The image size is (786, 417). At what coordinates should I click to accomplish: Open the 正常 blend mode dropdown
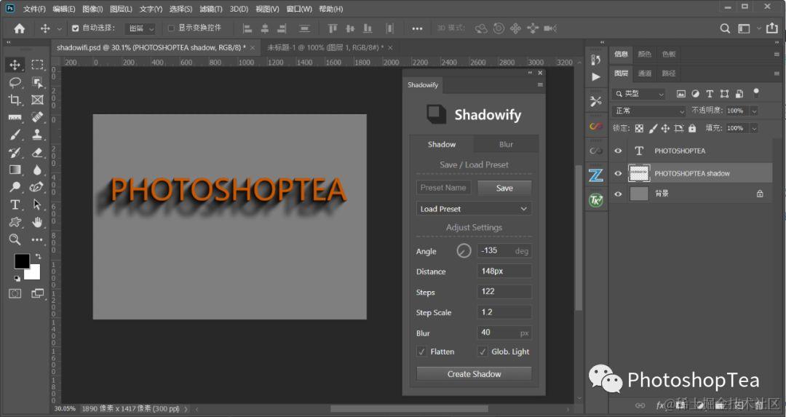tap(649, 111)
